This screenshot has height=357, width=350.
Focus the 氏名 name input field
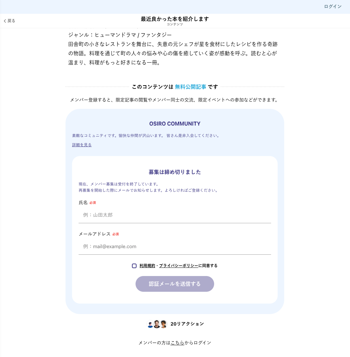pos(175,215)
